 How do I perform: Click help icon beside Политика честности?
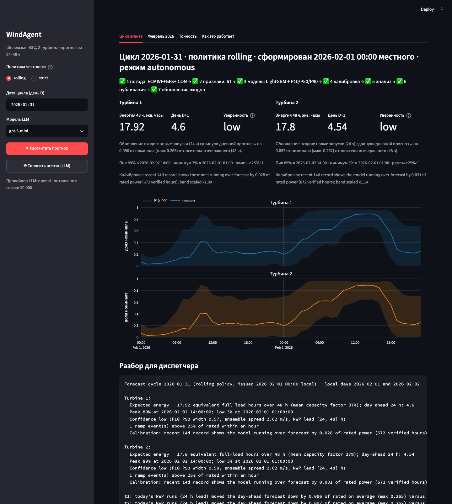tap(50, 67)
